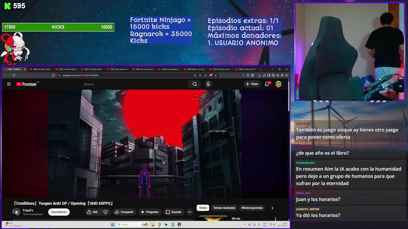
Task: Close the active Creditless tab
Action: click(25, 69)
